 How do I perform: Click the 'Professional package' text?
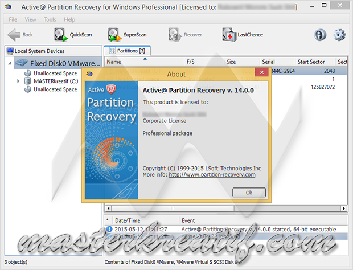[x=167, y=133]
